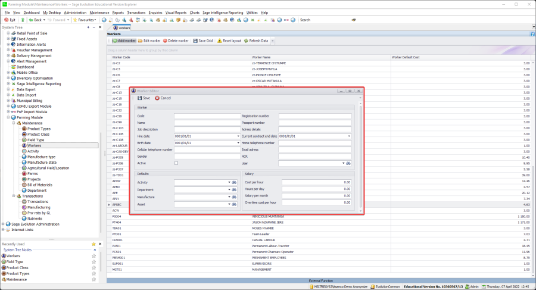Click the Delete worker toolbar icon
Image resolution: width=536 pixels, height=290 pixels.
coord(164,40)
